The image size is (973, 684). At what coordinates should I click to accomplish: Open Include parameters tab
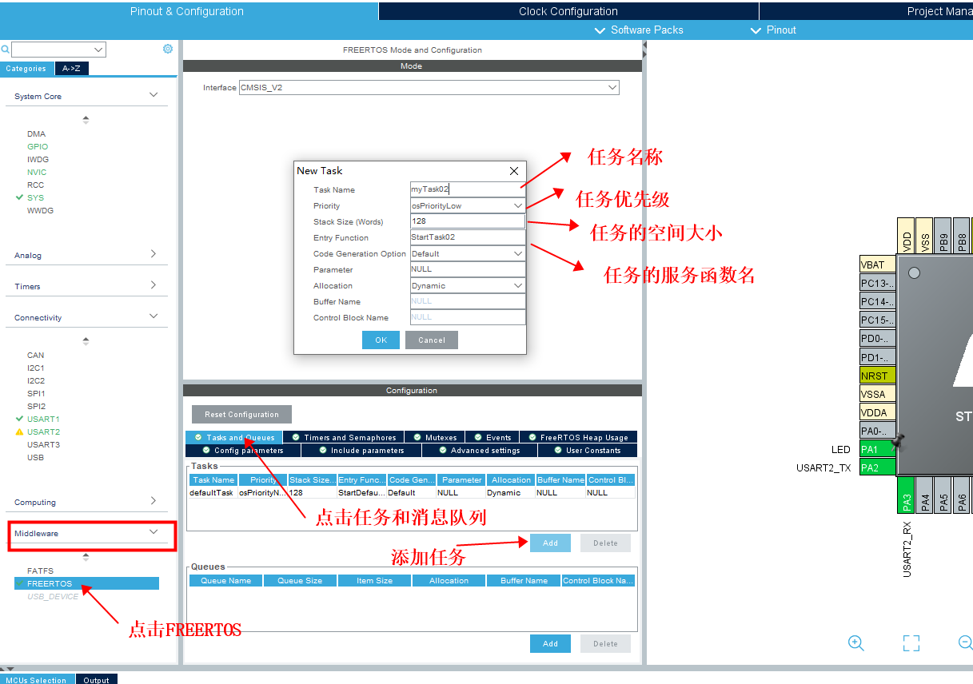[x=361, y=450]
